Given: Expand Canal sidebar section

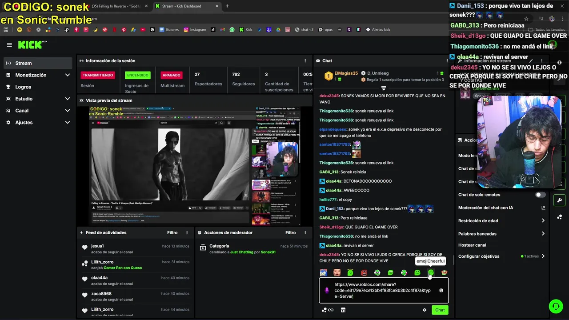Looking at the screenshot, I should 38,111.
